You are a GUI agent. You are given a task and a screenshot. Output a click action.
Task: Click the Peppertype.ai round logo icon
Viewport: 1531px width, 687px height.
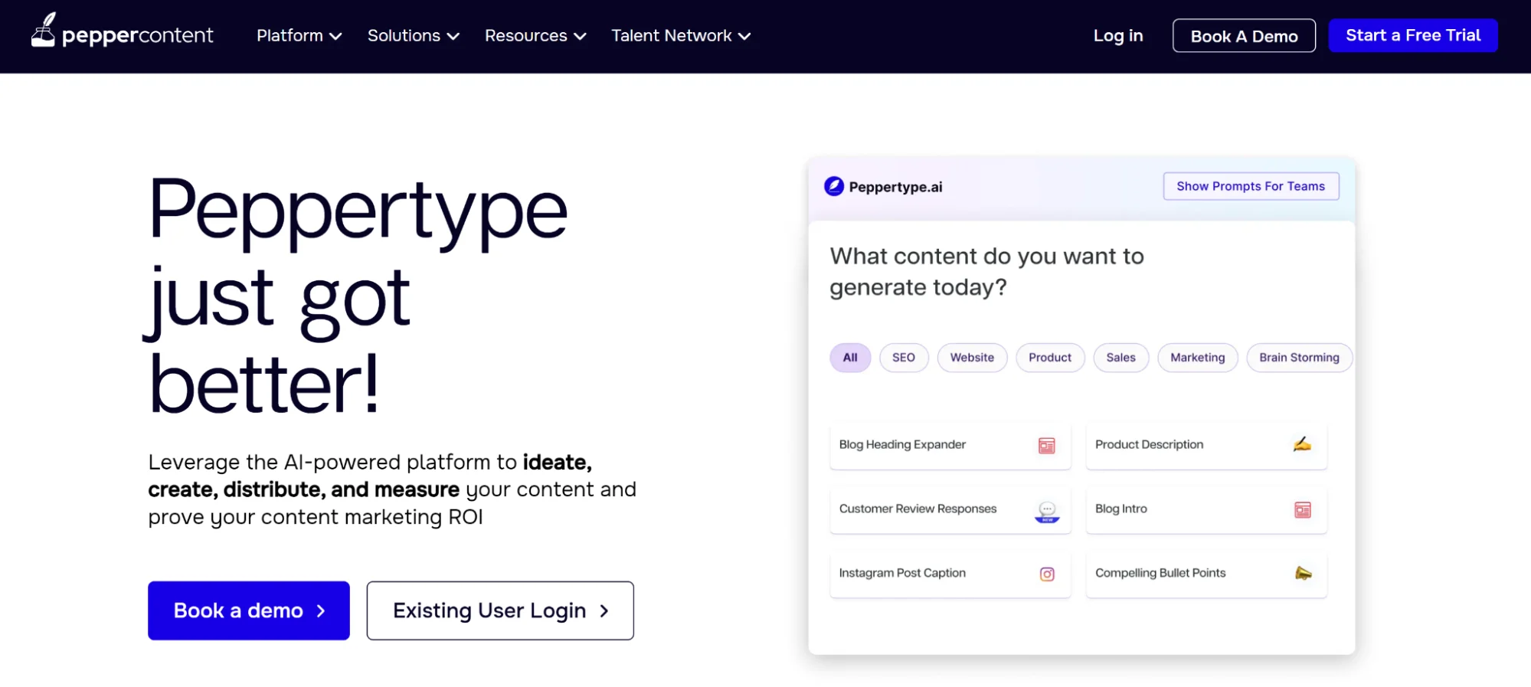[833, 186]
